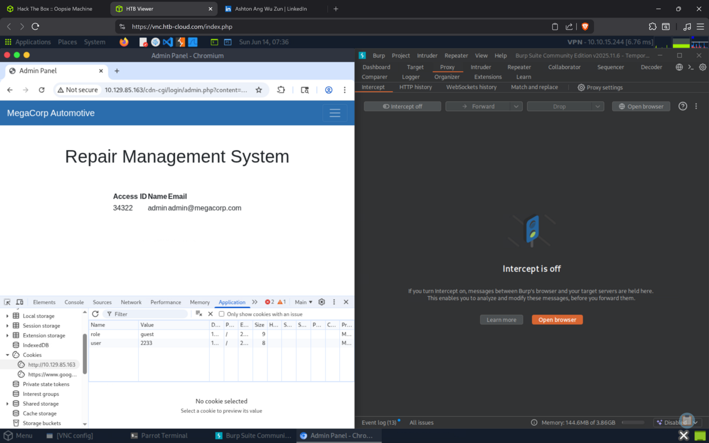Click the Open browser button in the Intercept toolbar

(641, 106)
